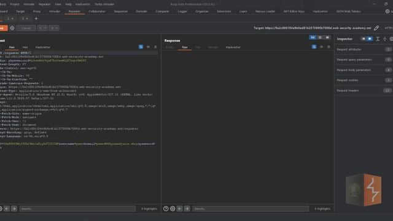This screenshot has width=393, height=221.
Task: Switch to the Collaborator tab
Action: (97, 12)
